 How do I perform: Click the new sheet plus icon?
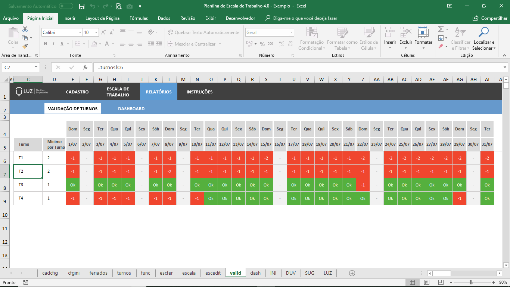(352, 273)
